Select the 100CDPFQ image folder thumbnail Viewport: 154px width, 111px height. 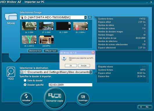[x=46, y=40]
